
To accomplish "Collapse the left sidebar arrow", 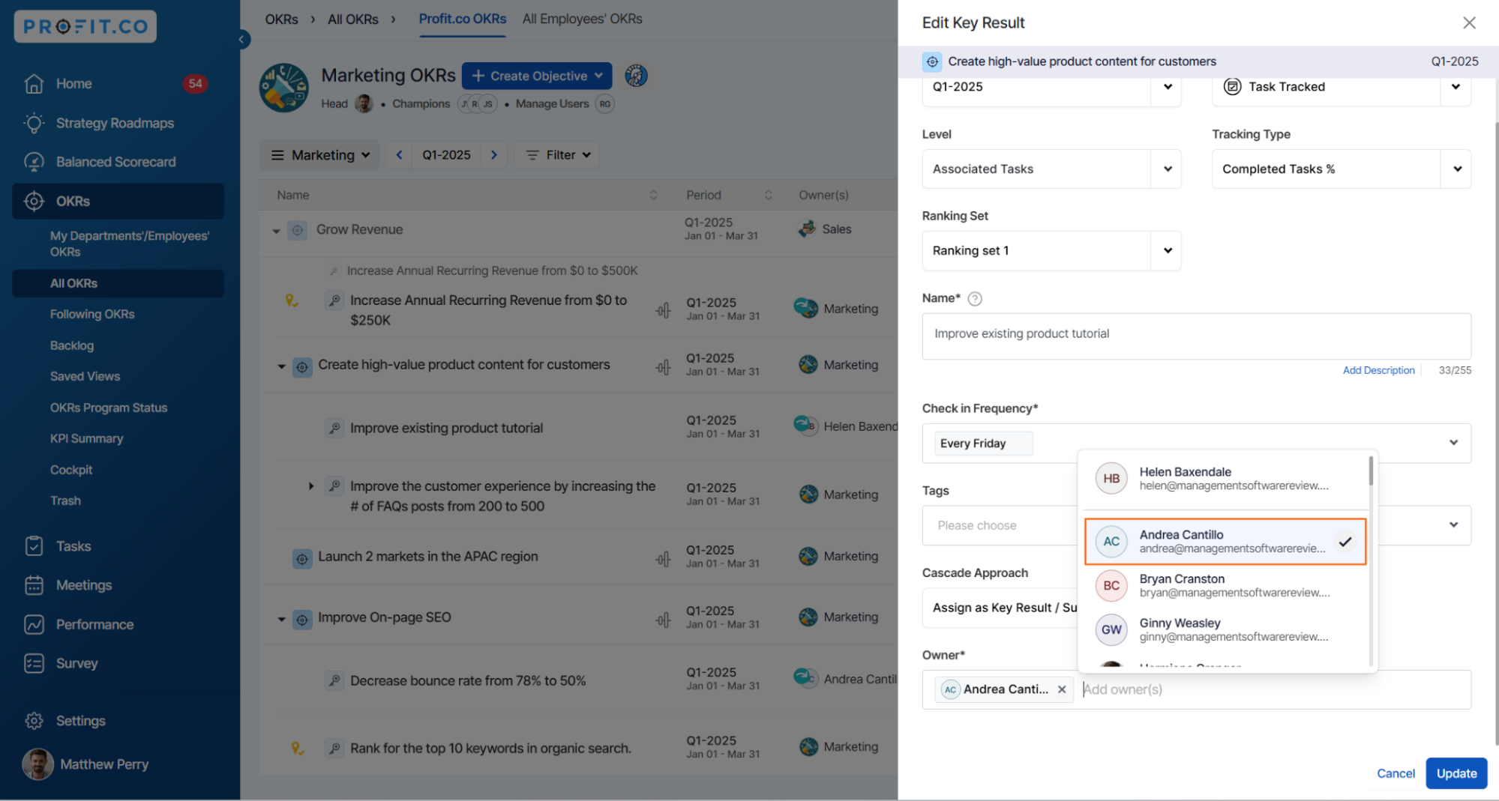I will 241,39.
